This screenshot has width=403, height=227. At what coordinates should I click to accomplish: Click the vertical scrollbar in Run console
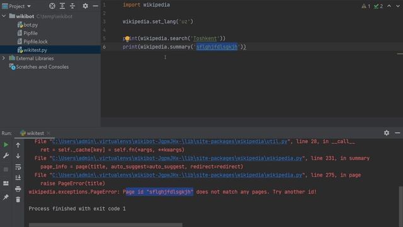400,206
